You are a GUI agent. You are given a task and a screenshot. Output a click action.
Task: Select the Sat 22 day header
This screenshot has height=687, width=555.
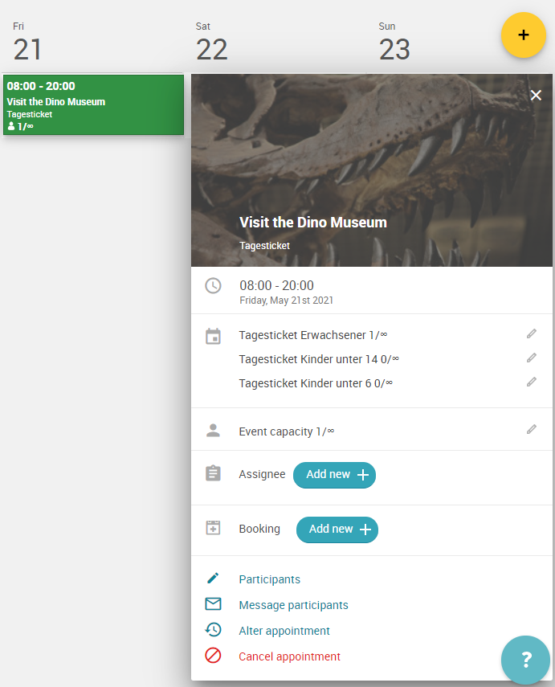(x=211, y=42)
